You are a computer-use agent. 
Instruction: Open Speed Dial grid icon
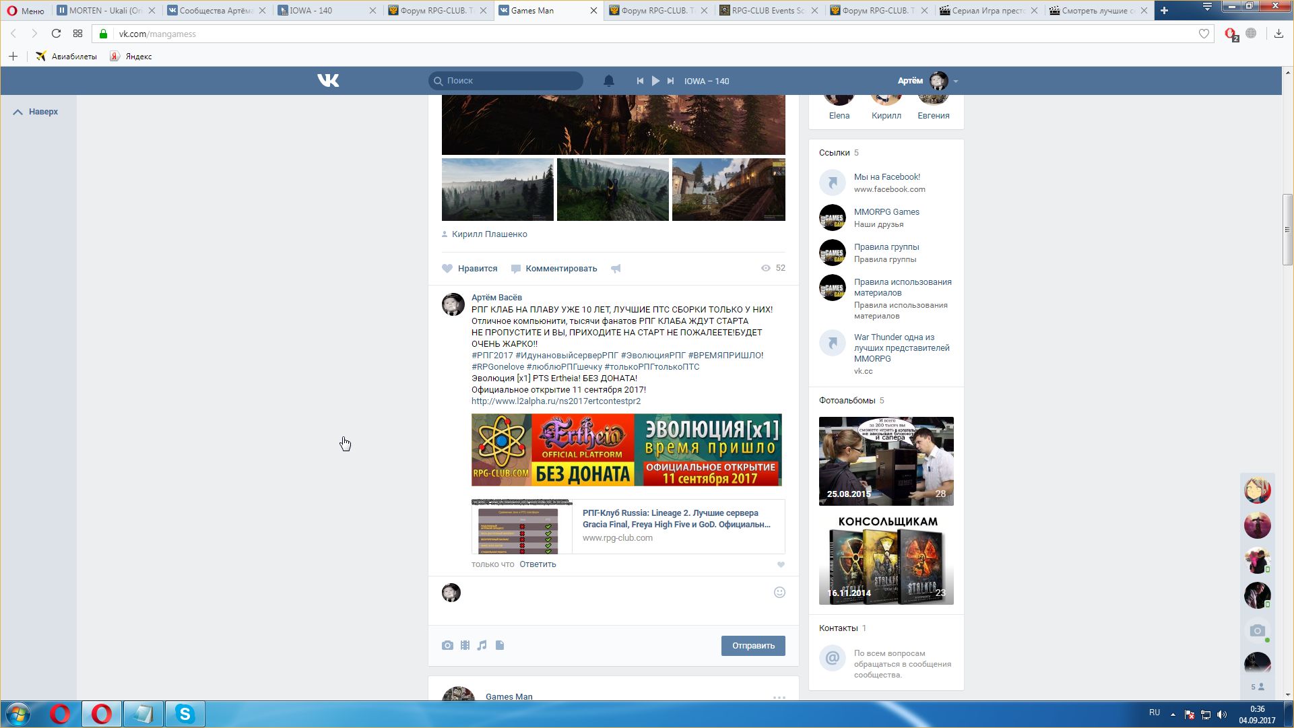(77, 34)
